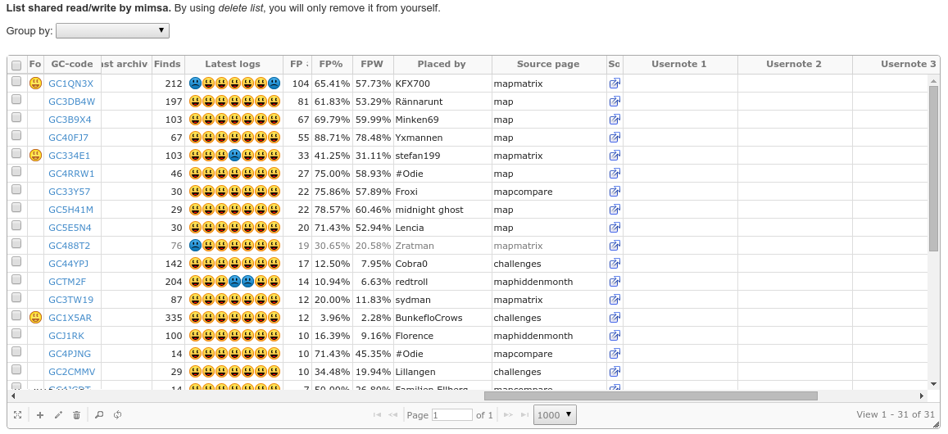The width and height of the screenshot is (948, 434).
Task: Click the Latest logs column header
Action: point(233,64)
